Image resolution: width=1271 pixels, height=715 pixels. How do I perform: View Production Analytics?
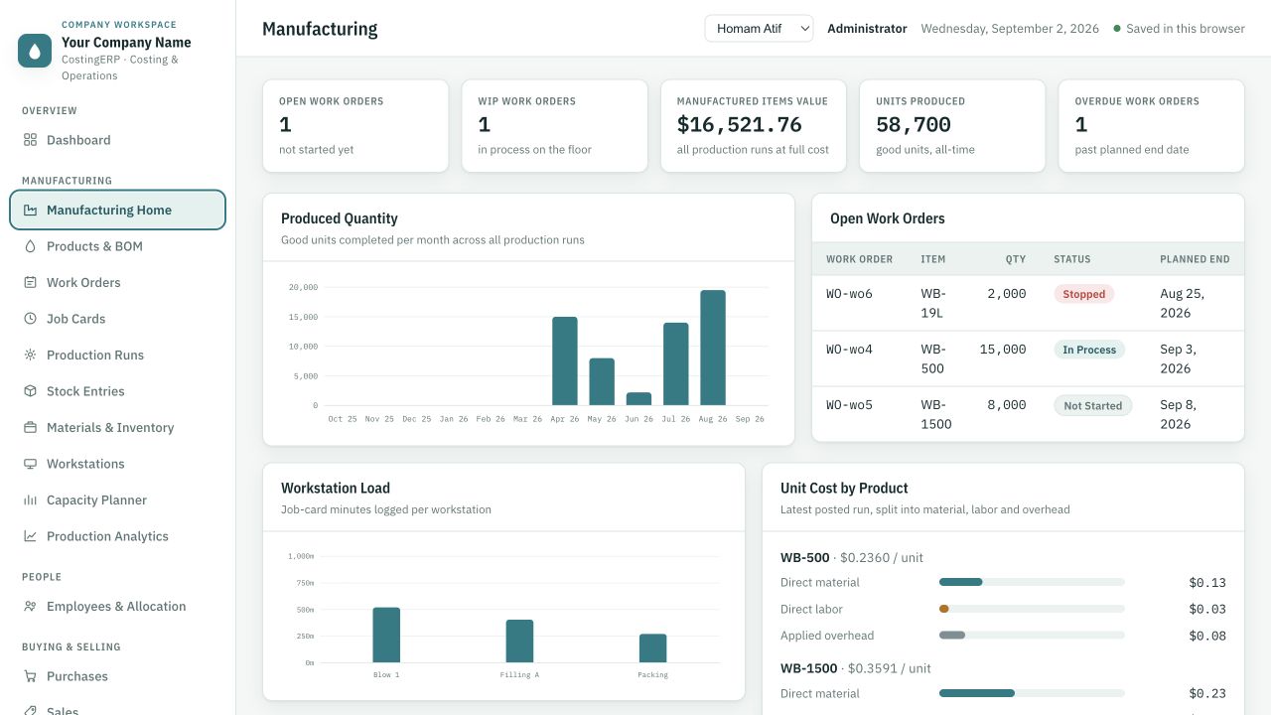tap(118, 536)
